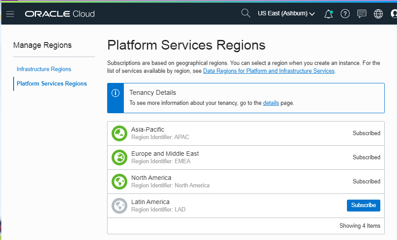Select the Europe and Middle East region name

pos(165,154)
